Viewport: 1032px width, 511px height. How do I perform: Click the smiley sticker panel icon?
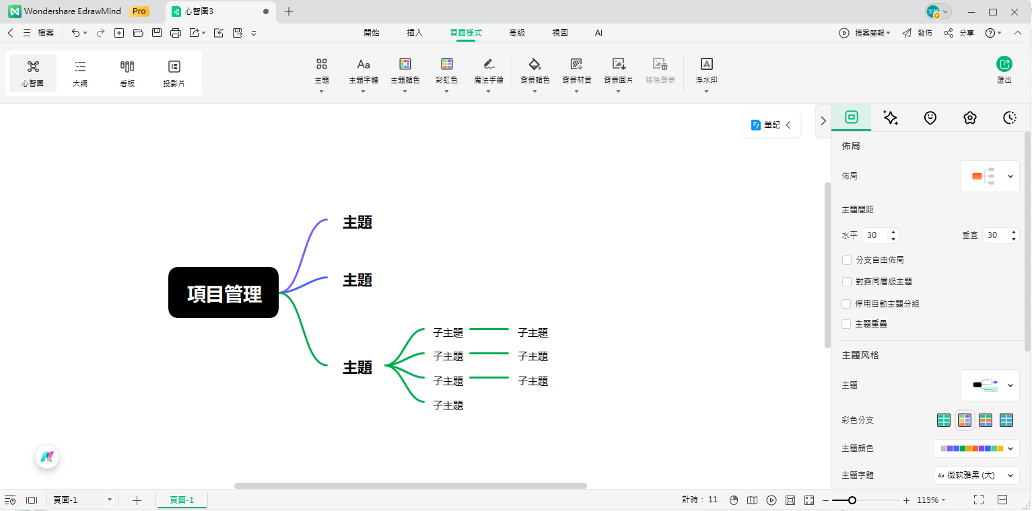(x=930, y=118)
